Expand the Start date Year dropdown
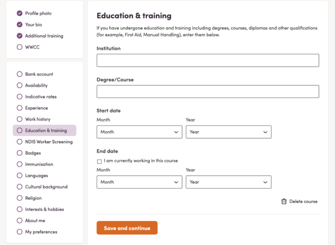Viewport: 335px width, 245px height. click(x=228, y=132)
